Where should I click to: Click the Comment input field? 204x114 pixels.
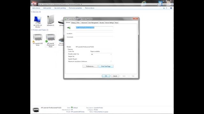pyautogui.click(x=94, y=40)
